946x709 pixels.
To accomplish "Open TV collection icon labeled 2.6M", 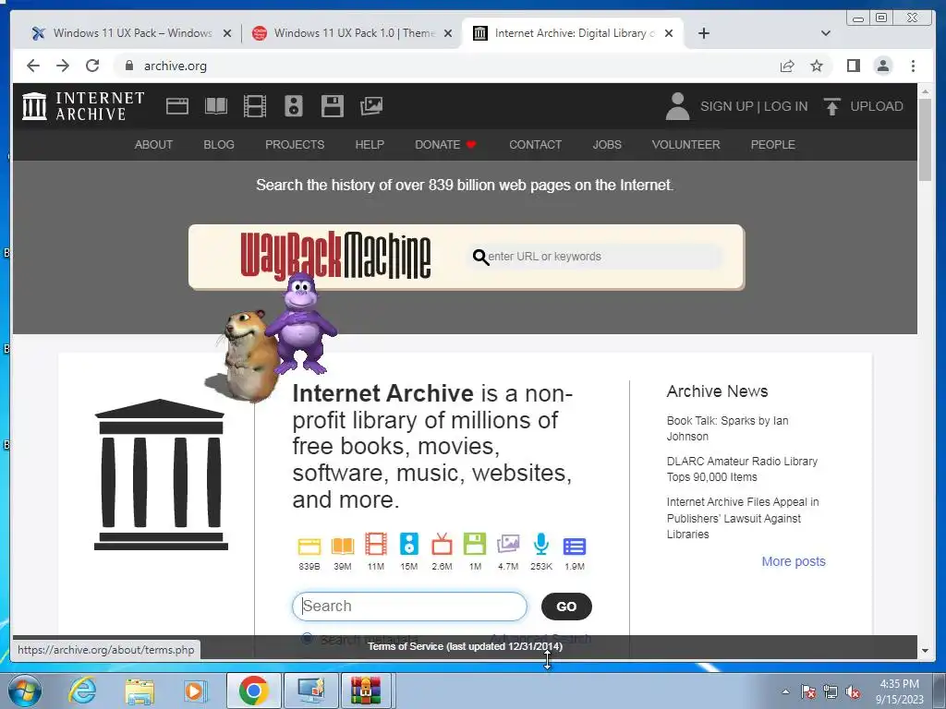I will pyautogui.click(x=443, y=544).
